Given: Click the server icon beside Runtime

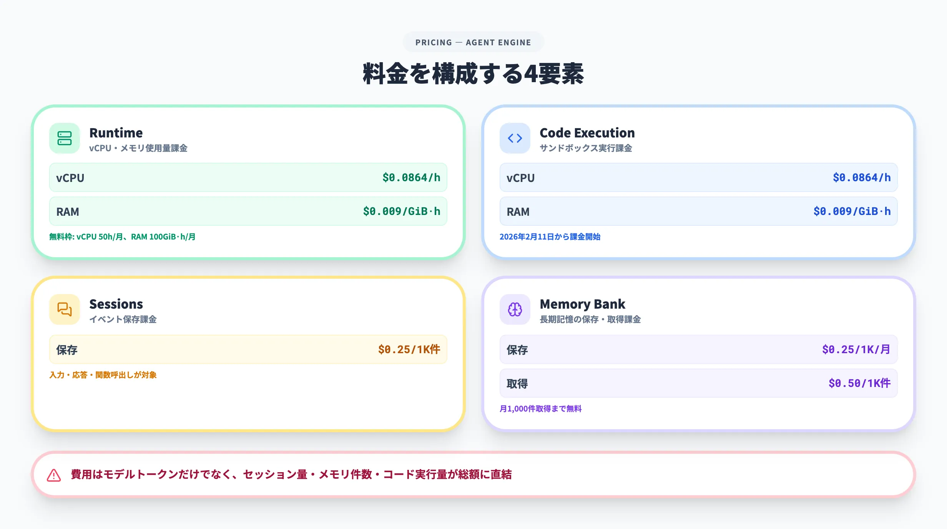Looking at the screenshot, I should click(64, 139).
